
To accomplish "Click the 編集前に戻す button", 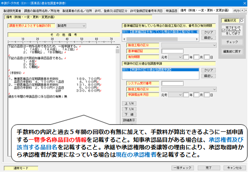I will tap(232, 52).
